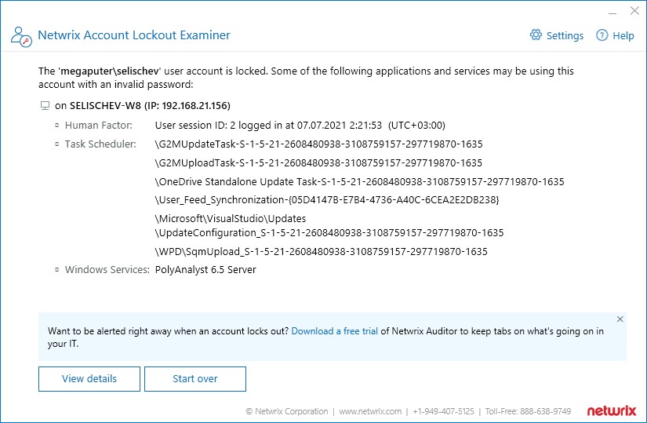Open Help via question mark icon
The width and height of the screenshot is (647, 423).
pyautogui.click(x=602, y=35)
